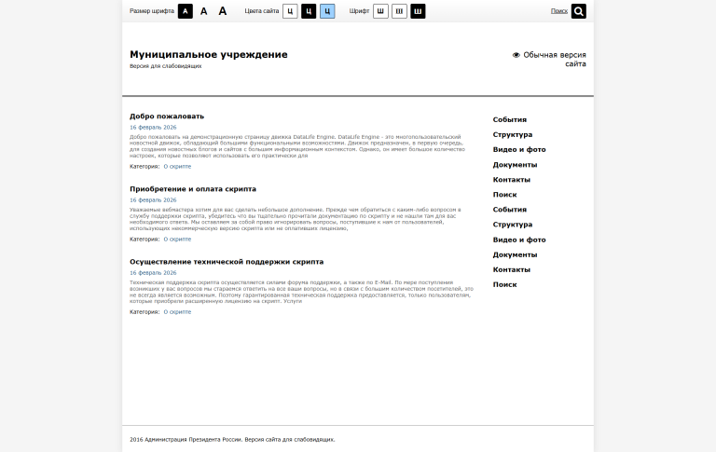
Task: Switch to the black Ц color scheme
Action: 309,11
